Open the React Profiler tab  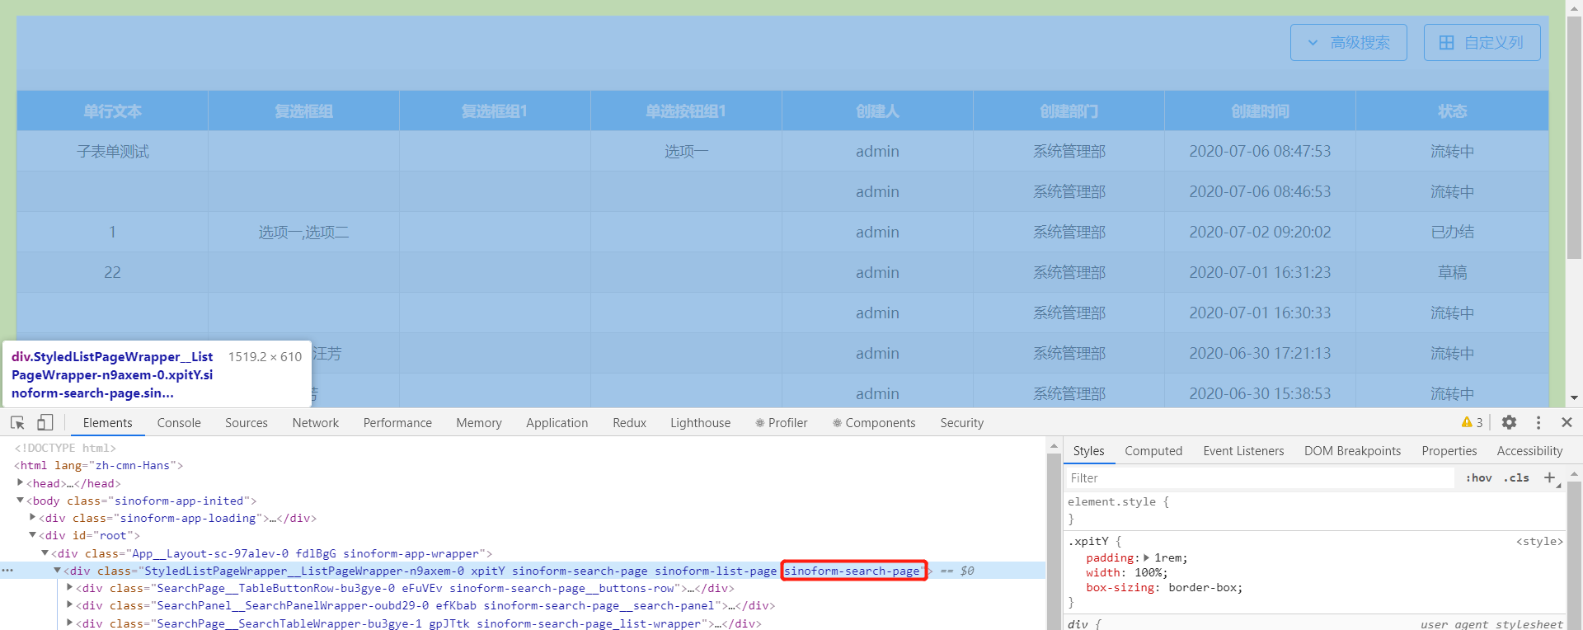782,423
